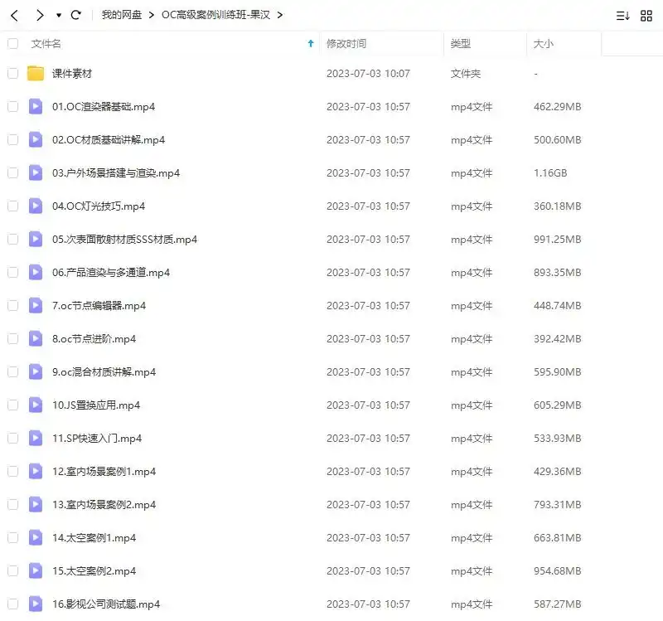The image size is (663, 621).
Task: Open the sort options icon at top right
Action: point(622,14)
